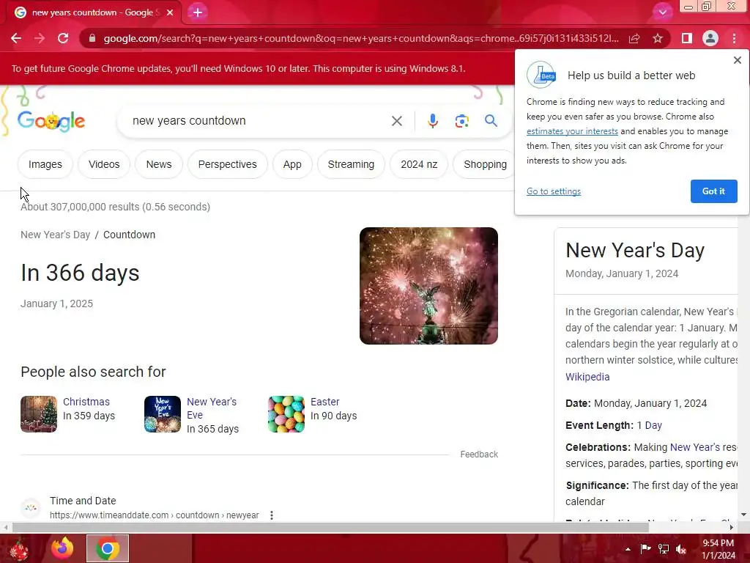Share this page using the share icon

pos(634,38)
